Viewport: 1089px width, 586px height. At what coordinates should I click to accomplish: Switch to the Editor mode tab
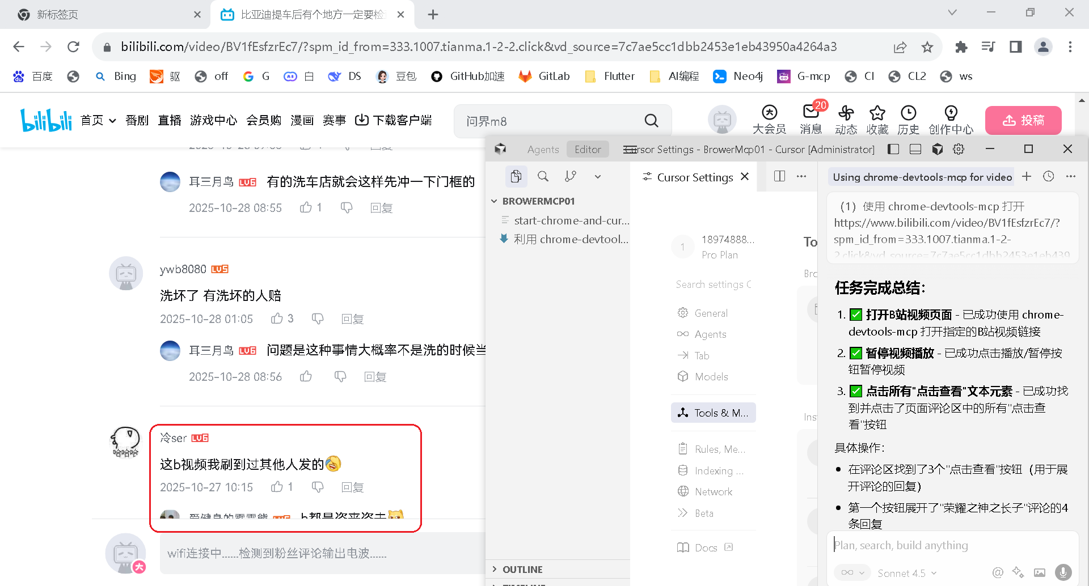pyautogui.click(x=588, y=149)
